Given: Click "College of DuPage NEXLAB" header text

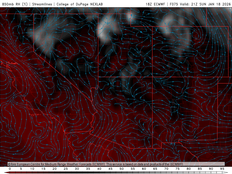Looking at the screenshot, I should click(79, 4).
